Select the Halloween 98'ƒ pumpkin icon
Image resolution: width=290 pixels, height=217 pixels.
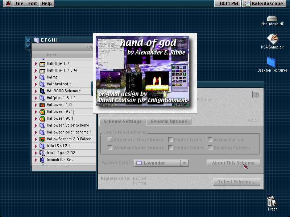42,119
